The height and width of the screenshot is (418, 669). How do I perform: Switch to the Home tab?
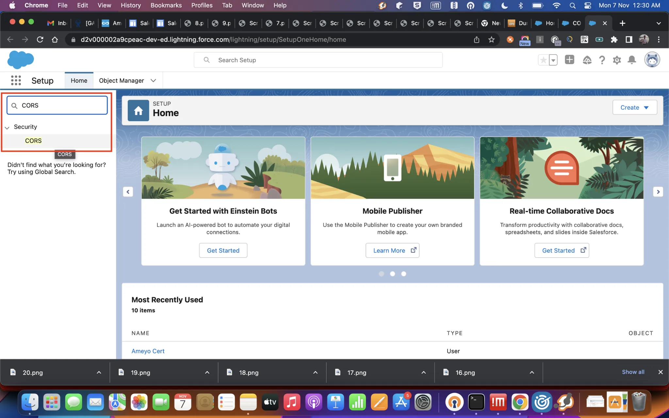pyautogui.click(x=79, y=80)
